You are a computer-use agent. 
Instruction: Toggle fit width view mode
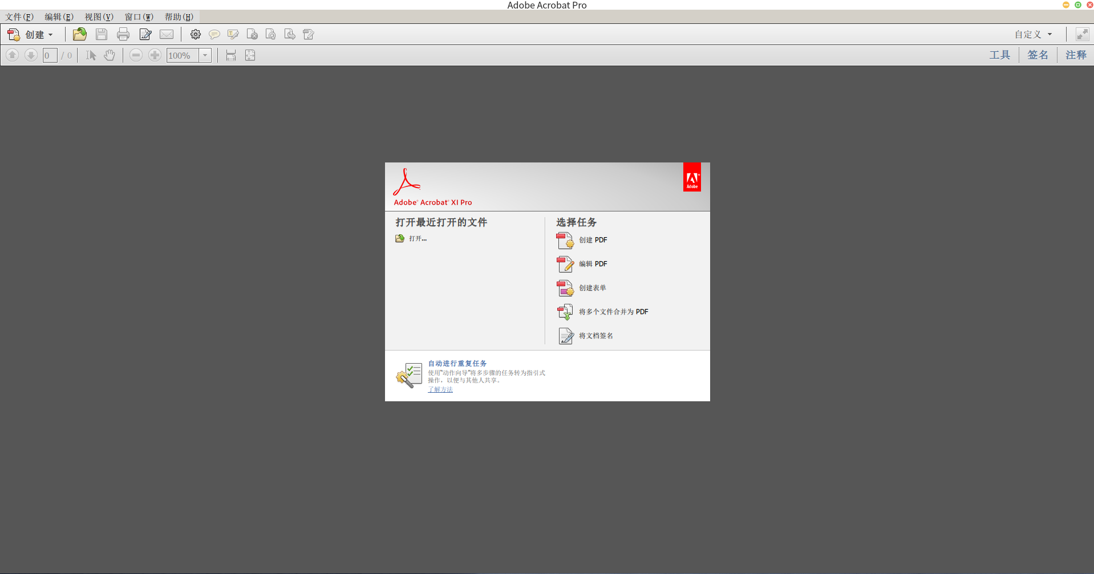click(230, 55)
